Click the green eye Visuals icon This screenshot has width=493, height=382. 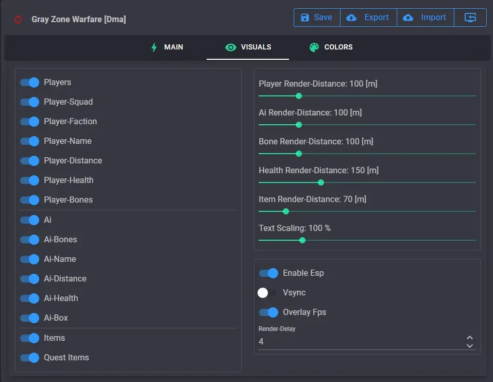[230, 47]
